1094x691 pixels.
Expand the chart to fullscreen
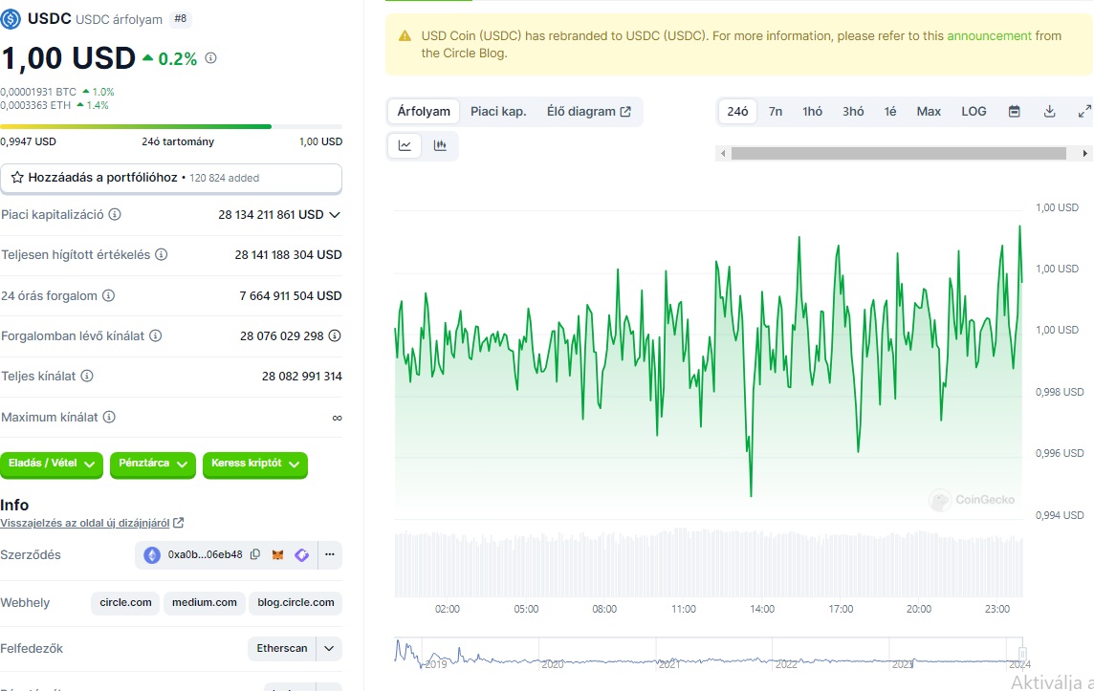(x=1084, y=112)
